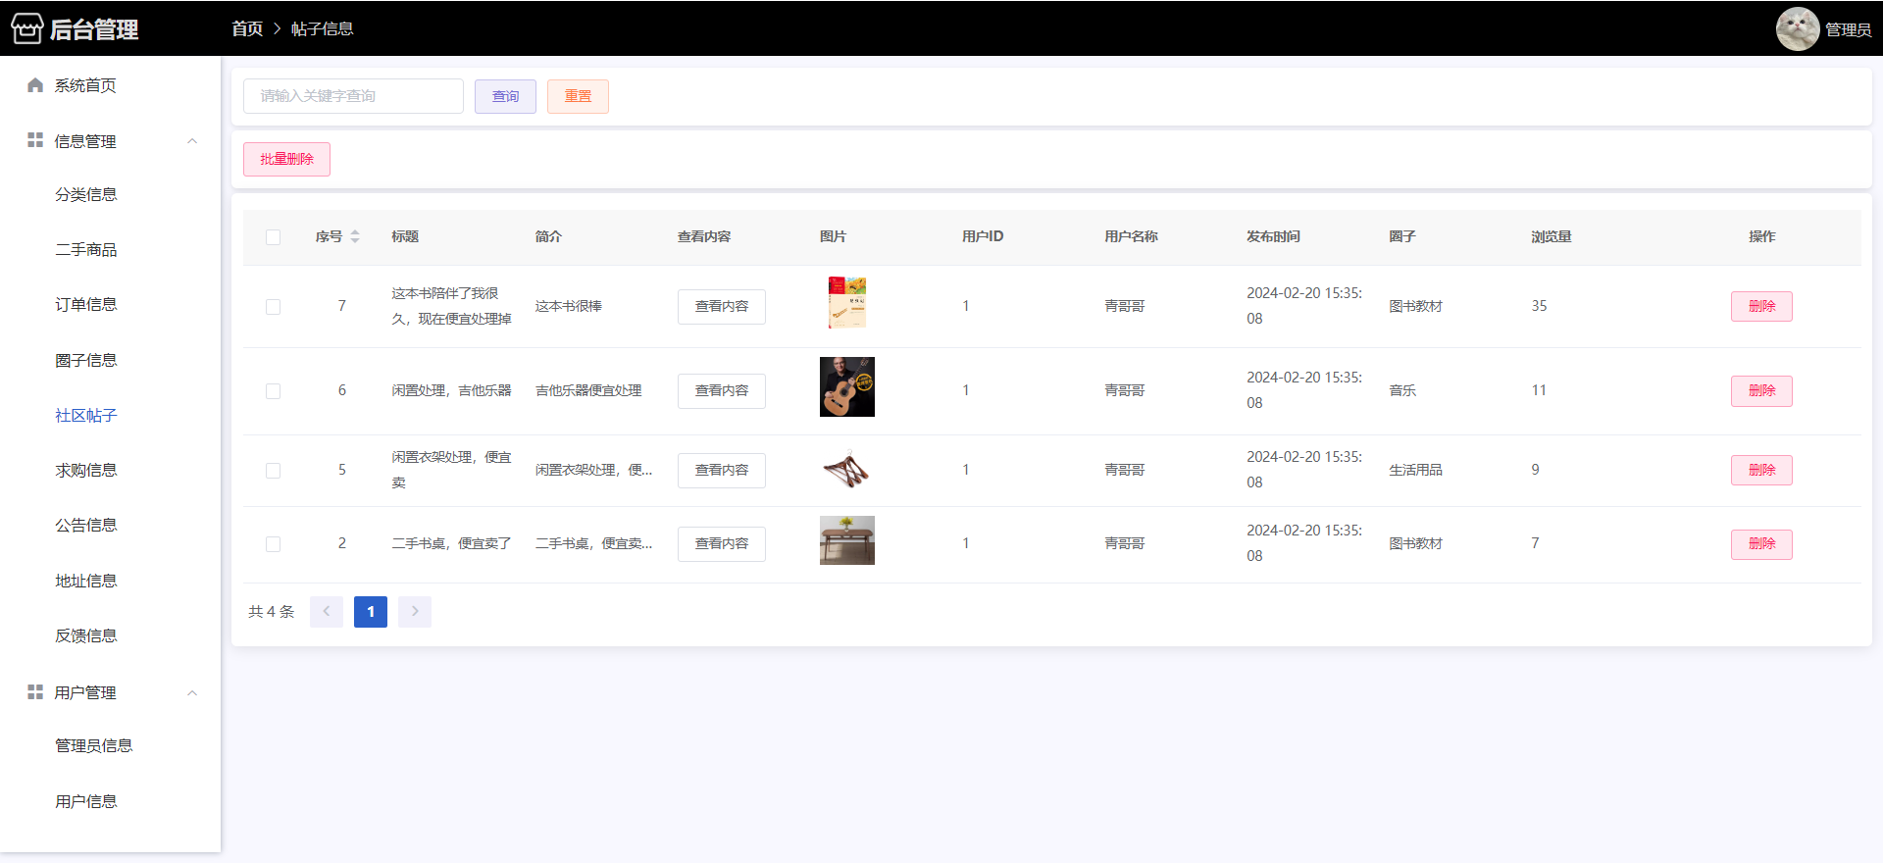Go to the next page arrow
This screenshot has width=1883, height=863.
[415, 612]
